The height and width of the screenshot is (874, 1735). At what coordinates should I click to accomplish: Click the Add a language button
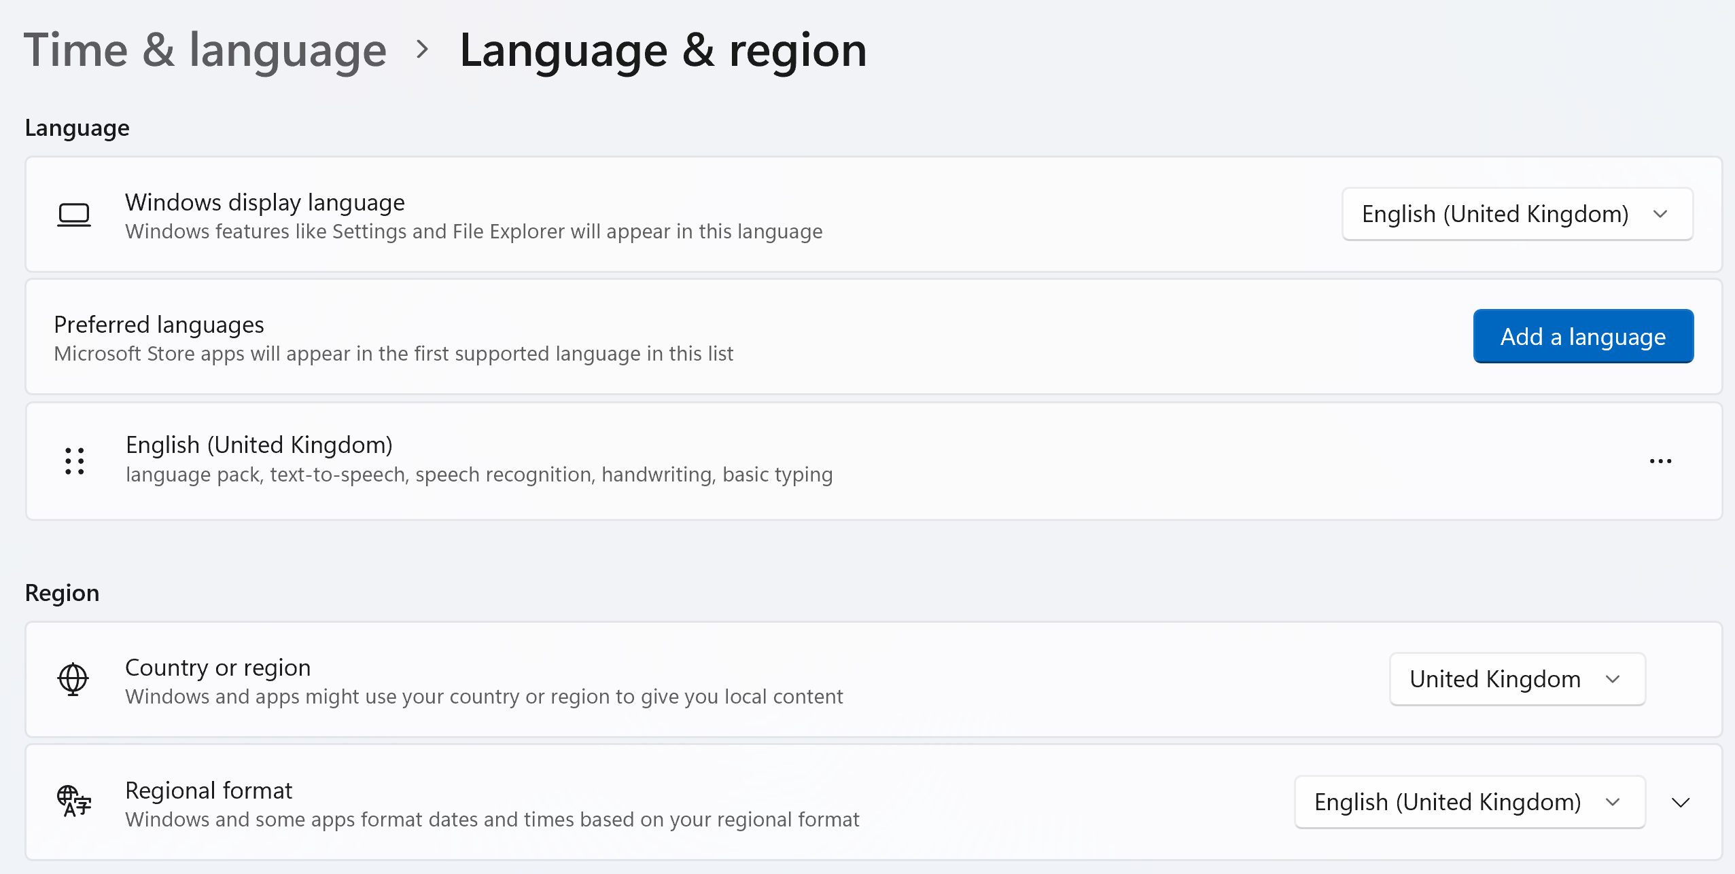(x=1583, y=336)
